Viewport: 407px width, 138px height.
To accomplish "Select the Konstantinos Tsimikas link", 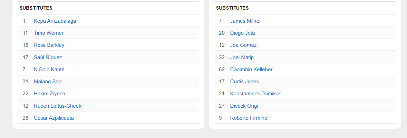I will (256, 94).
